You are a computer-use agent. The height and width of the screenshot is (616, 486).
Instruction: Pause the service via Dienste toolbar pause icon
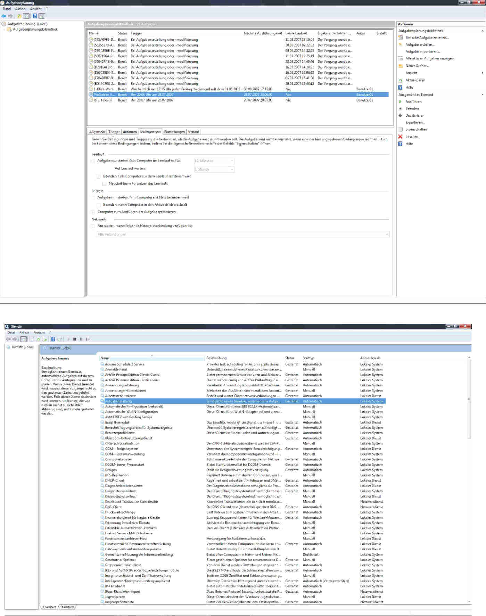click(x=81, y=339)
